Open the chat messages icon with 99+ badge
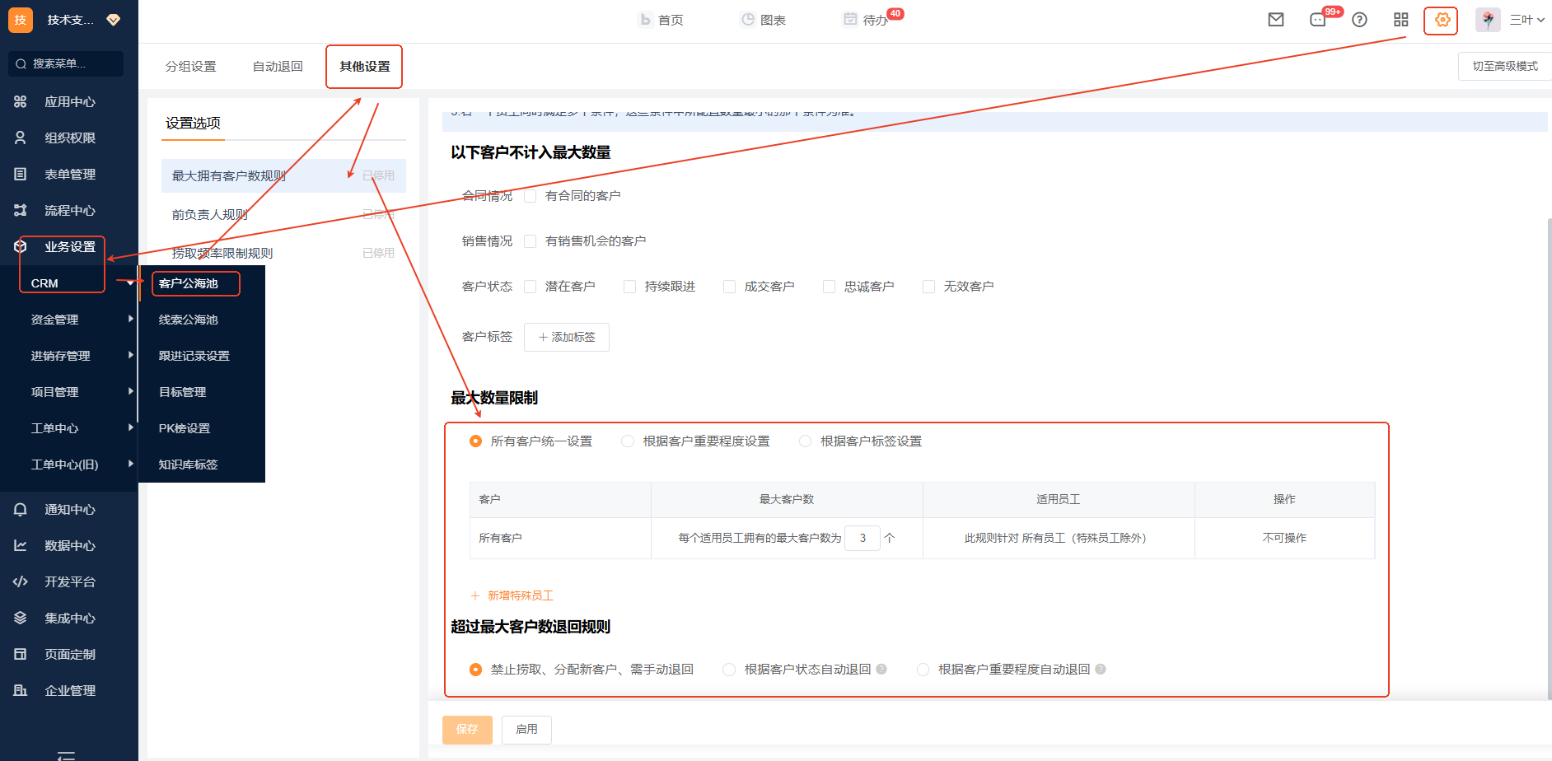Viewport: 1552px width, 761px height. (1319, 20)
